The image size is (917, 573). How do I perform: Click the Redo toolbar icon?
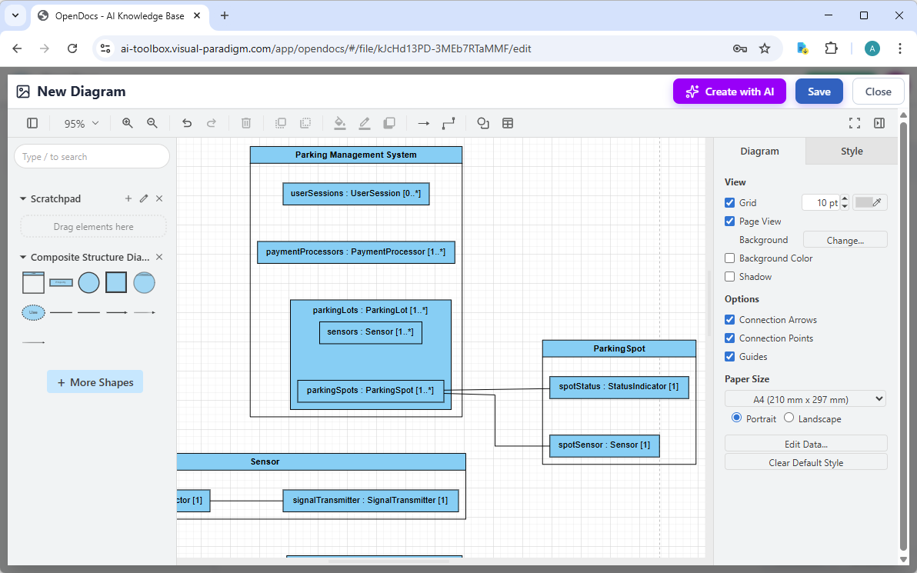coord(213,123)
